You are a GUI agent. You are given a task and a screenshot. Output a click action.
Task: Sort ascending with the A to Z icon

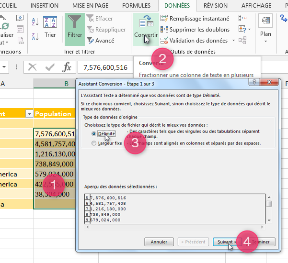pos(35,22)
